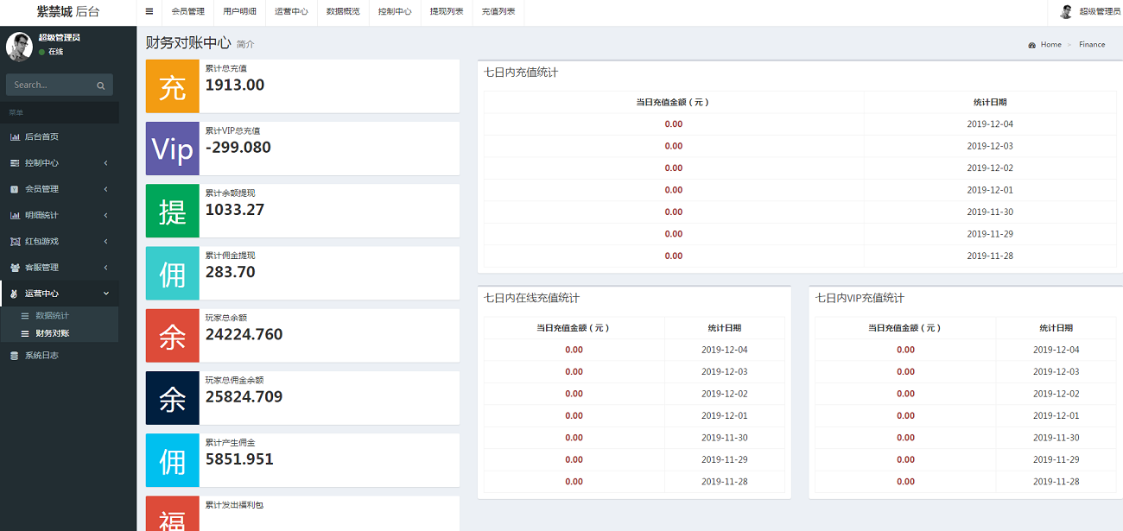Click the 红包游戏 sidebar icon
This screenshot has height=531, width=1123.
click(x=16, y=241)
